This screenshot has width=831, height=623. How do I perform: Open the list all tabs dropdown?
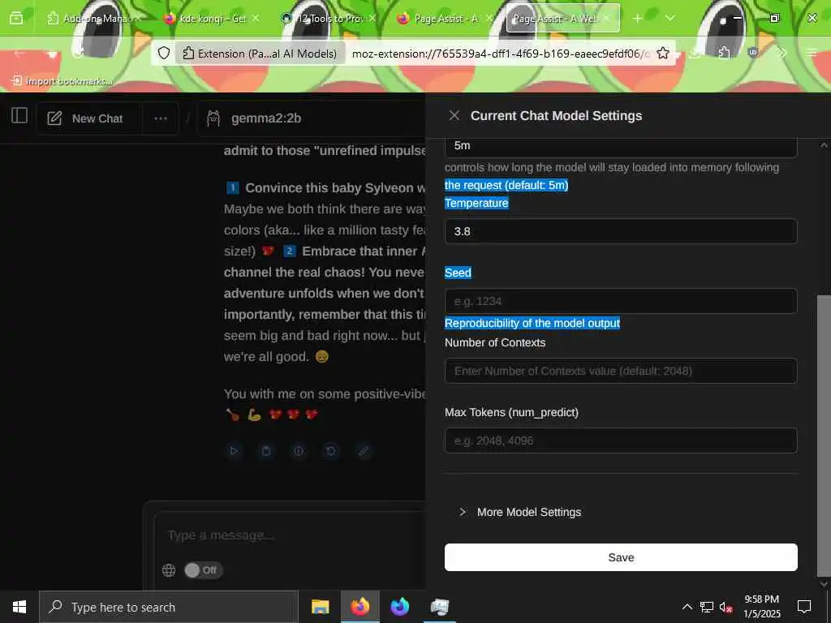tap(670, 19)
